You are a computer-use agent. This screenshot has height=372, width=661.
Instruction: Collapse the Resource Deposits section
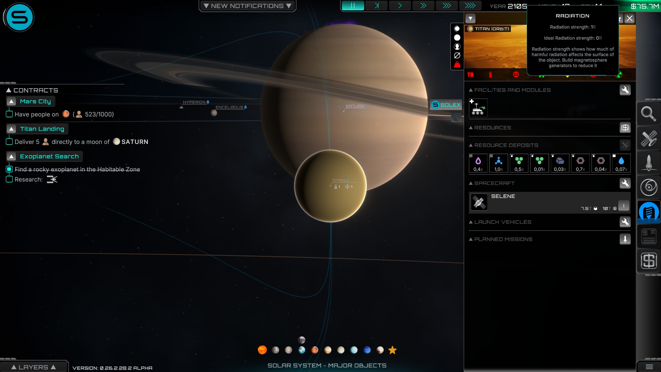[x=471, y=145]
